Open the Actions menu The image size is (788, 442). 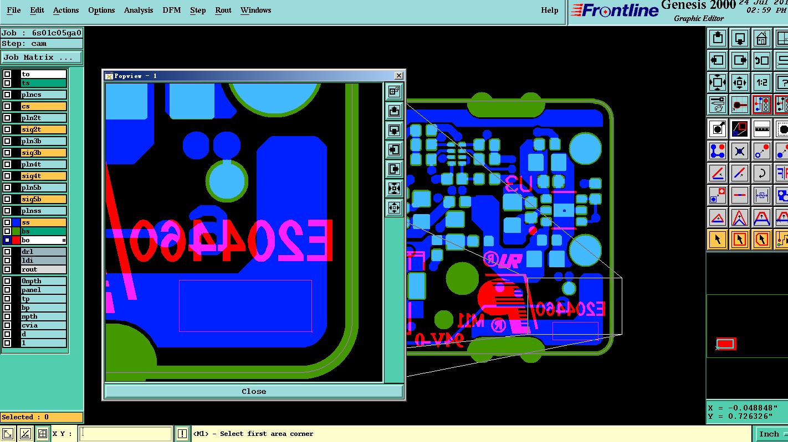pyautogui.click(x=66, y=10)
